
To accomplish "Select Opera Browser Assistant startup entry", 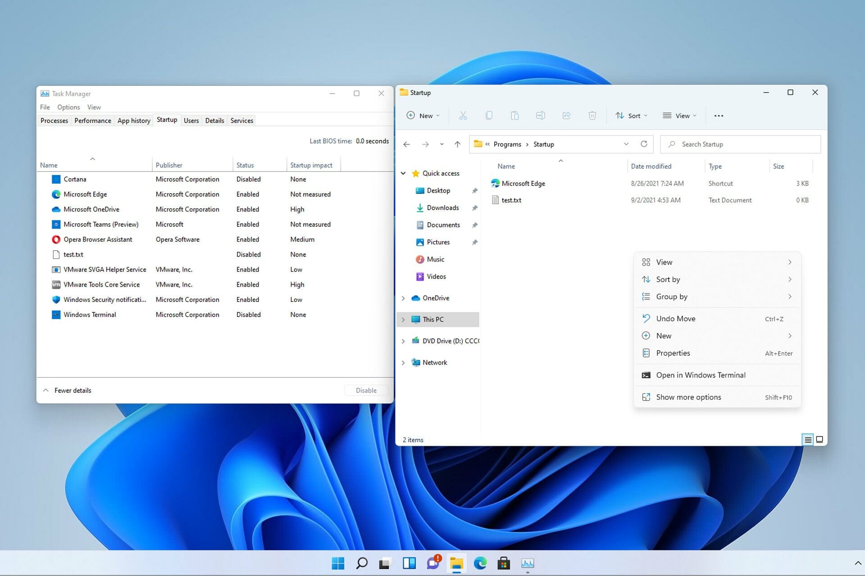I will click(215, 239).
